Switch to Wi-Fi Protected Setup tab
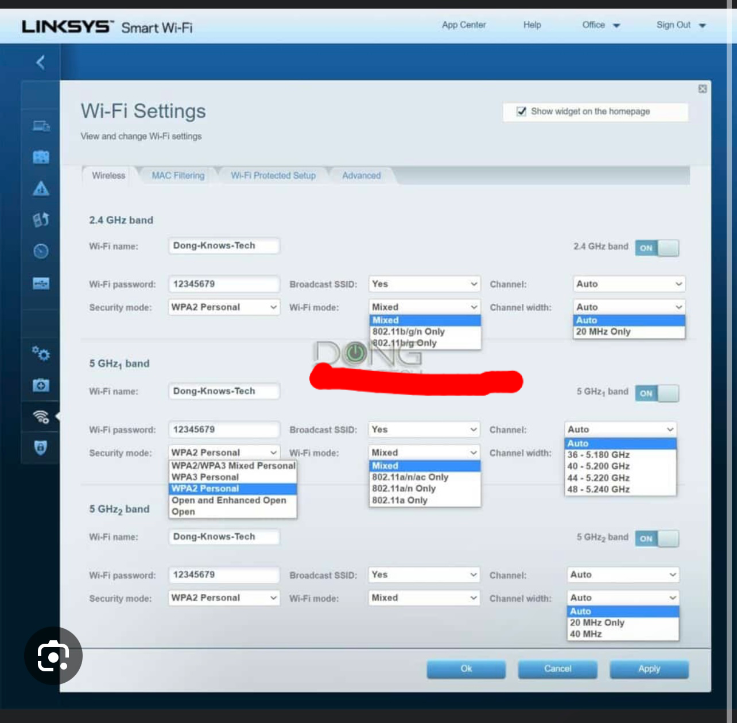 coord(273,176)
